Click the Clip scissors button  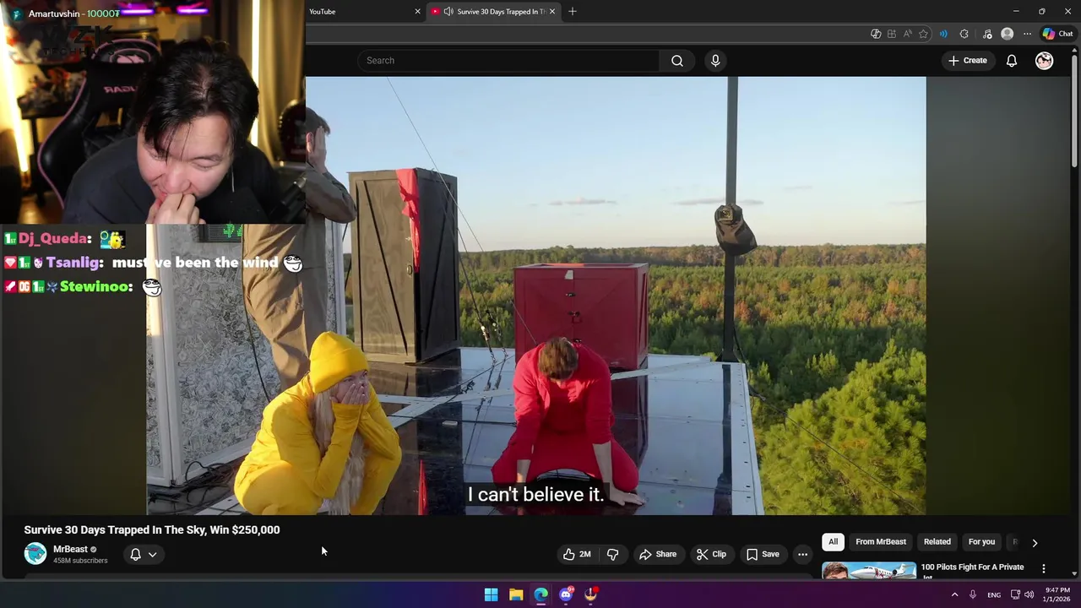click(x=711, y=554)
